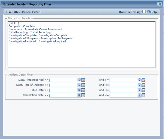Image resolution: width=164 pixels, height=139 pixels.
Task: Open calendar picker for Date/Time Reported >=
Action: coord(83,80)
